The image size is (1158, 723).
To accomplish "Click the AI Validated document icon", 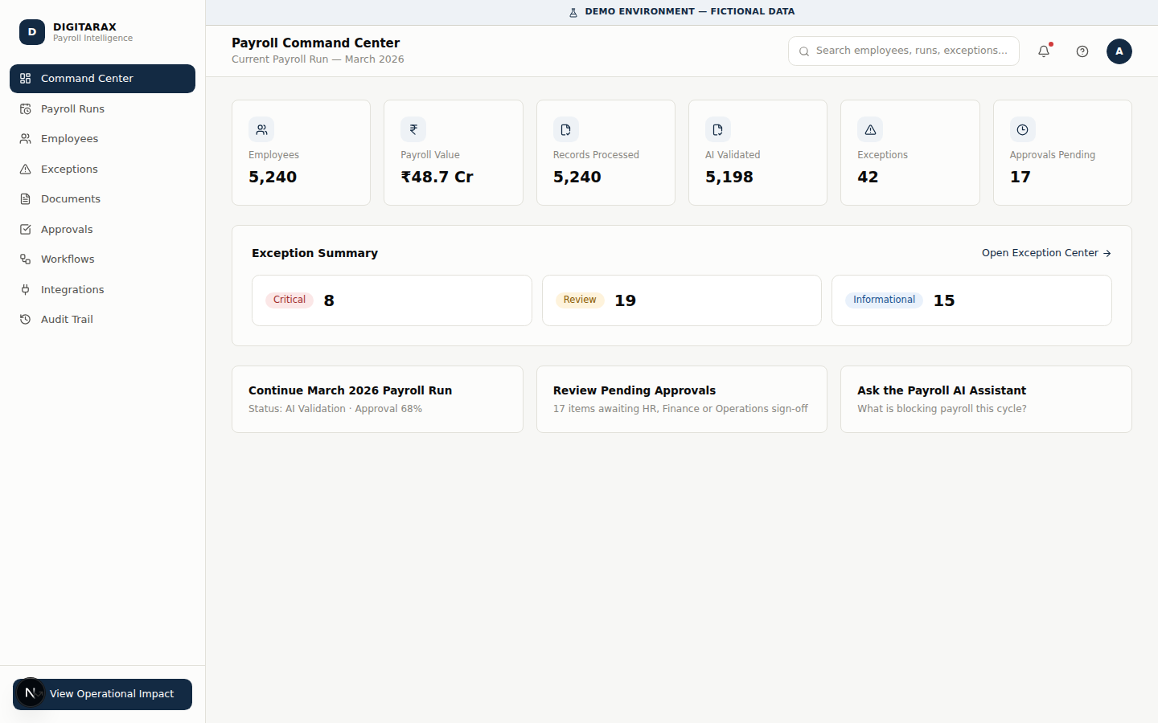I will [718, 129].
